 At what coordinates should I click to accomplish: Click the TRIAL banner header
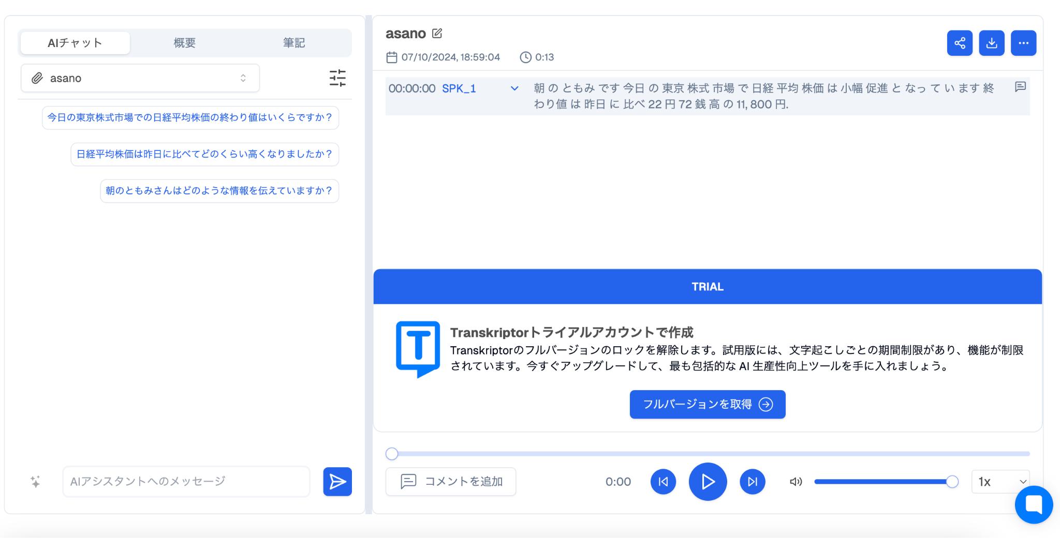[x=708, y=286]
